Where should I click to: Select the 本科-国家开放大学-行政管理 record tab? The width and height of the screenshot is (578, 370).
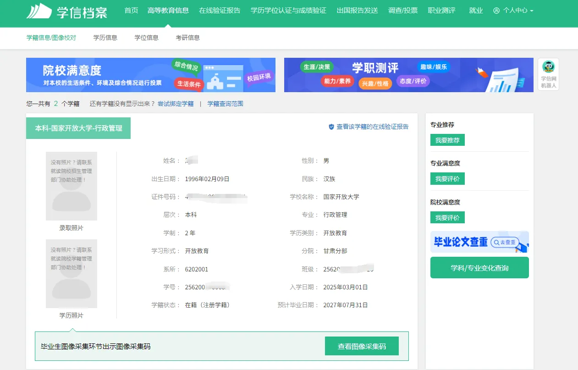click(78, 128)
